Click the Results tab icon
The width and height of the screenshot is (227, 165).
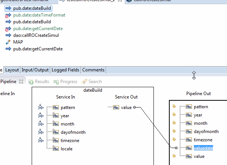(31, 82)
